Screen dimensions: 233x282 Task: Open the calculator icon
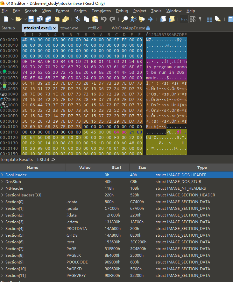(x=230, y=19)
